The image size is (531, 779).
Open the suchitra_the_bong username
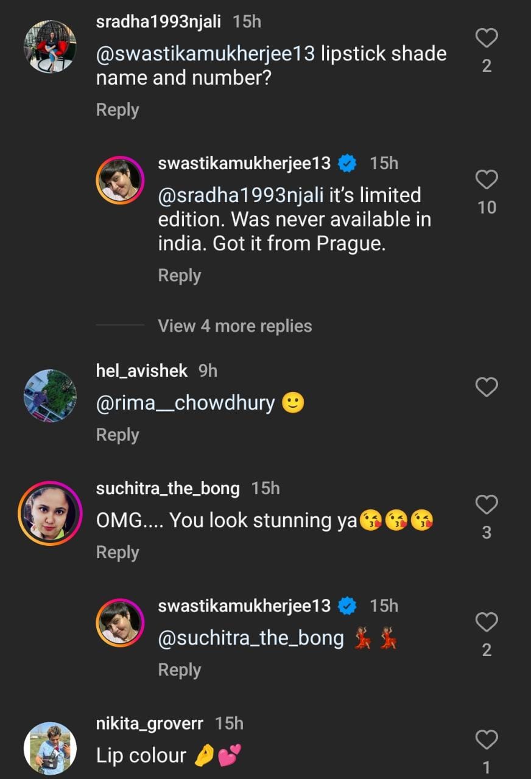click(x=167, y=488)
